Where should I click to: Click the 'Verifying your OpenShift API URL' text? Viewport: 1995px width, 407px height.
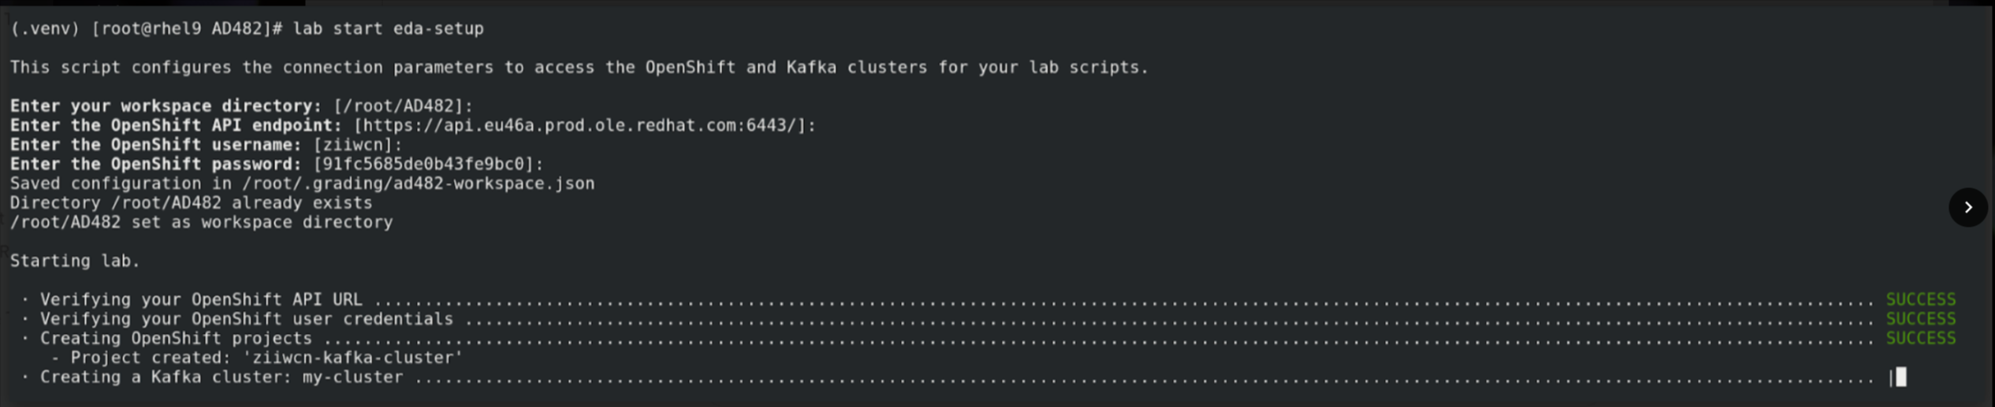(201, 300)
